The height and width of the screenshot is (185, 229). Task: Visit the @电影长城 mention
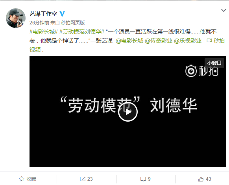click(x=129, y=41)
